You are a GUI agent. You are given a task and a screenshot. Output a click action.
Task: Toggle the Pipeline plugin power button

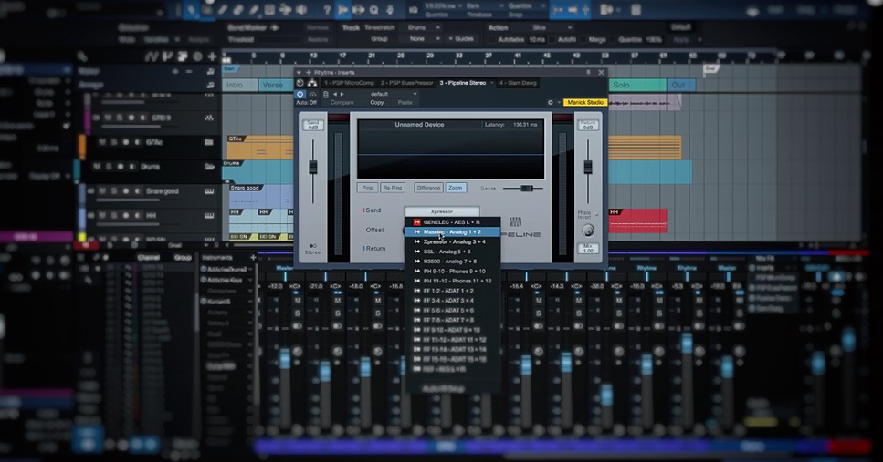click(x=300, y=93)
